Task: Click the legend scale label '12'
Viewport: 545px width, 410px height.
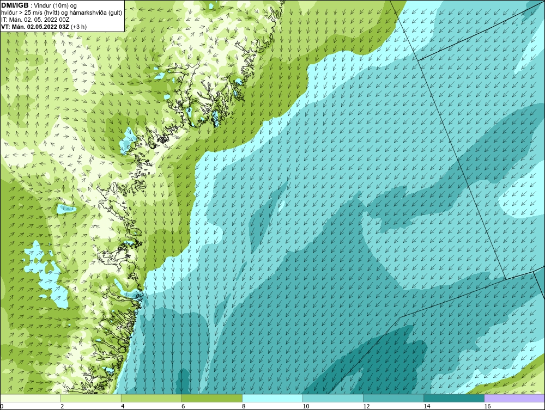Action: [366, 406]
